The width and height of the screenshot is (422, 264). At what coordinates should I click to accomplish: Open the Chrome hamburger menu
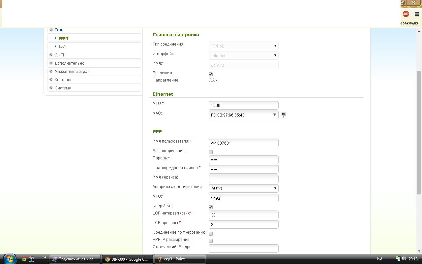(417, 14)
